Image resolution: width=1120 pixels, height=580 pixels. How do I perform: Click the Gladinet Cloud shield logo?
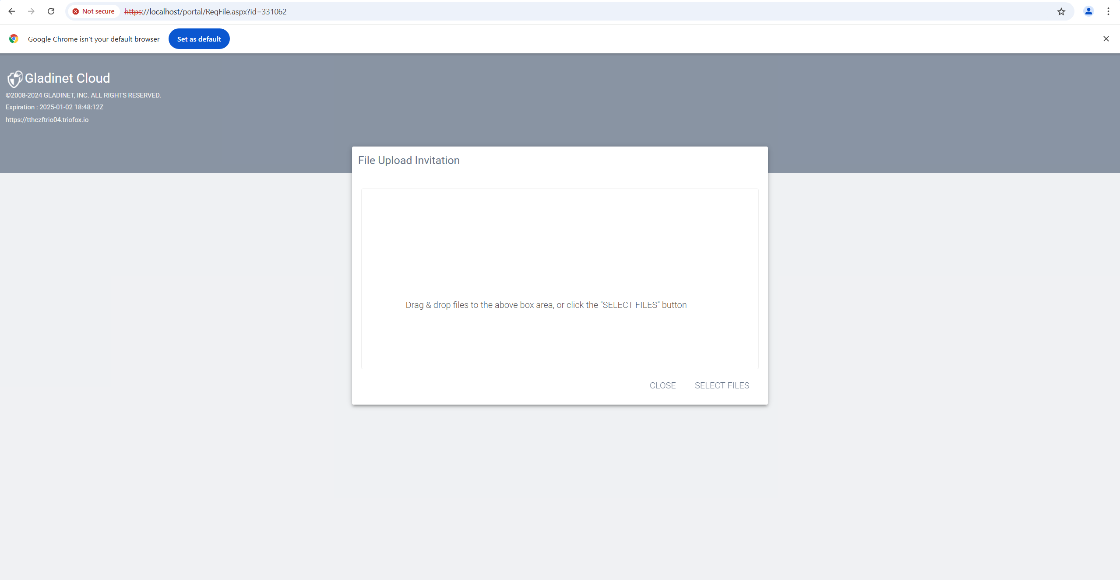(14, 79)
